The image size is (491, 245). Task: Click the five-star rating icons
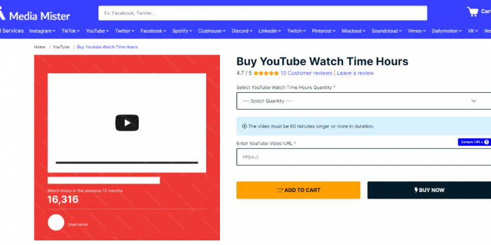click(x=266, y=73)
